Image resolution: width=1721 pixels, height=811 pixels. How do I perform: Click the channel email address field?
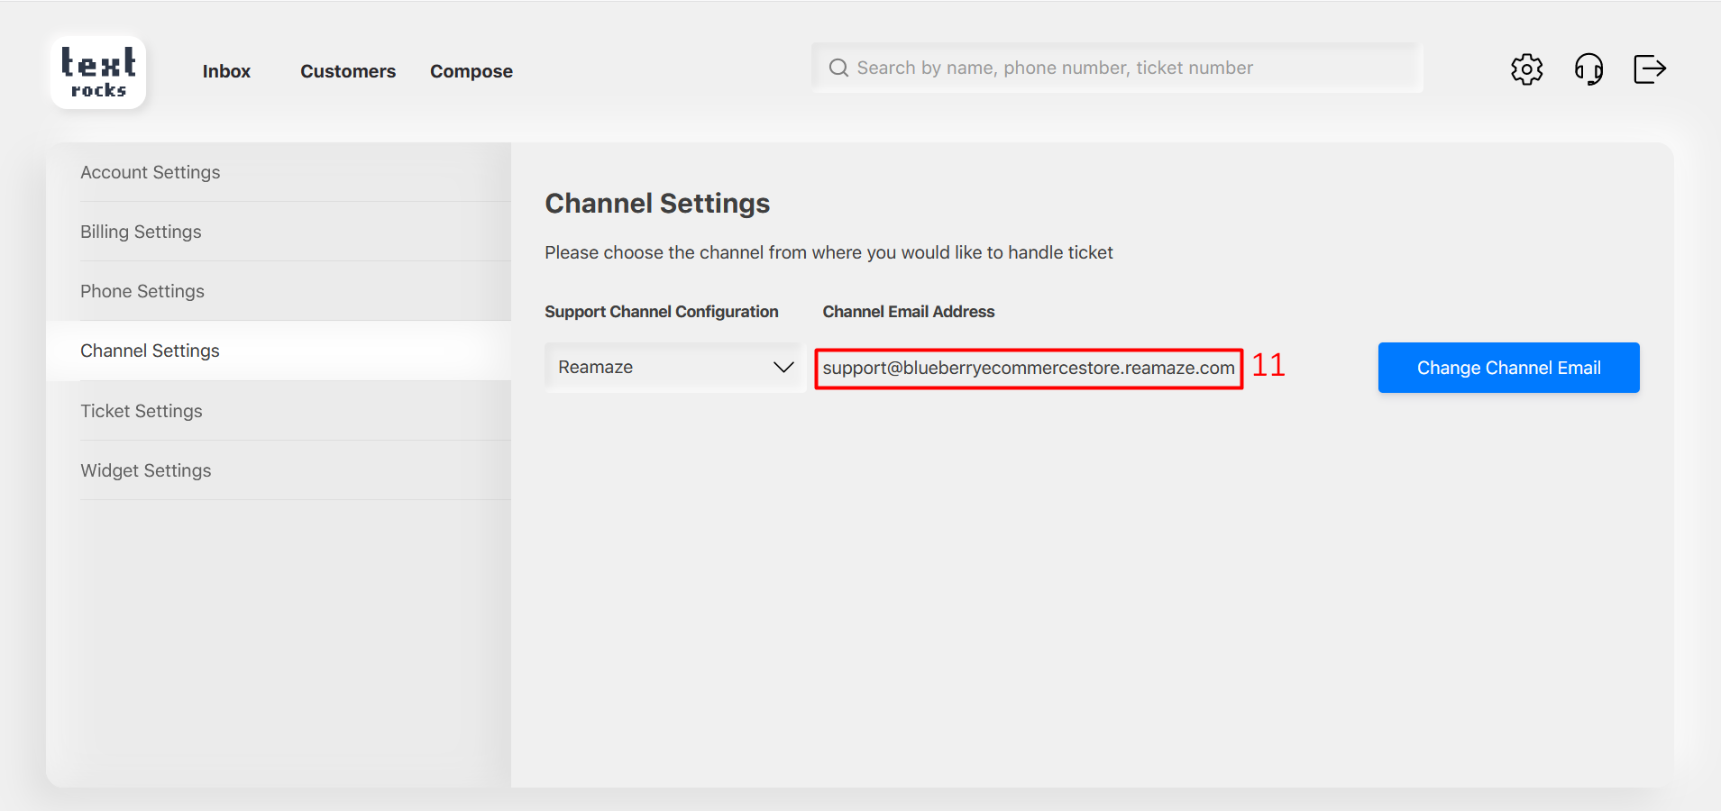click(x=1028, y=368)
